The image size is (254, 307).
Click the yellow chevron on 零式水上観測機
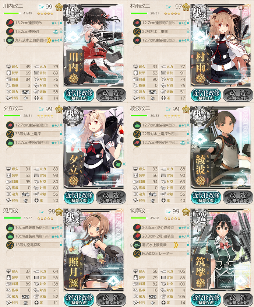pyautogui.click(x=176, y=245)
